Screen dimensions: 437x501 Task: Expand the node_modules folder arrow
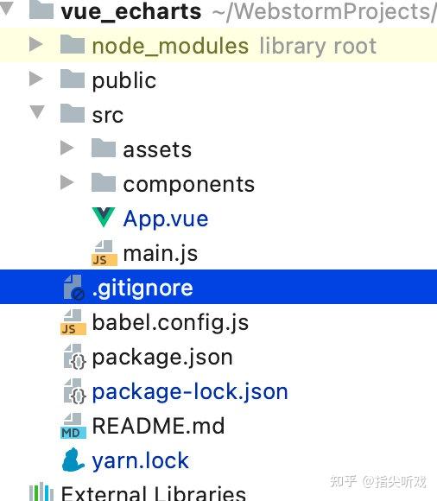35,44
